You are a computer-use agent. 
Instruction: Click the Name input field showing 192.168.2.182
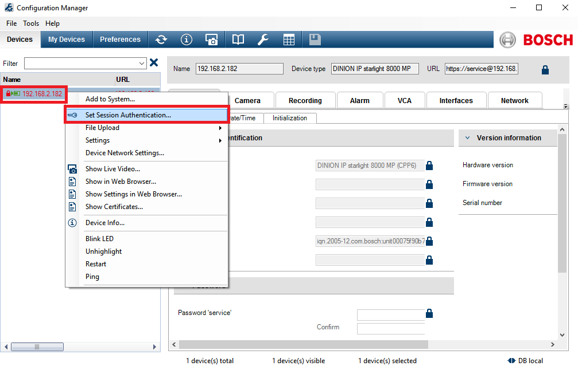(x=239, y=69)
